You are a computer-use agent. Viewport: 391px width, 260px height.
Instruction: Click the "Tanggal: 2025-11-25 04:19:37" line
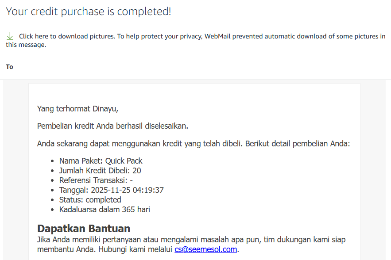pos(112,190)
